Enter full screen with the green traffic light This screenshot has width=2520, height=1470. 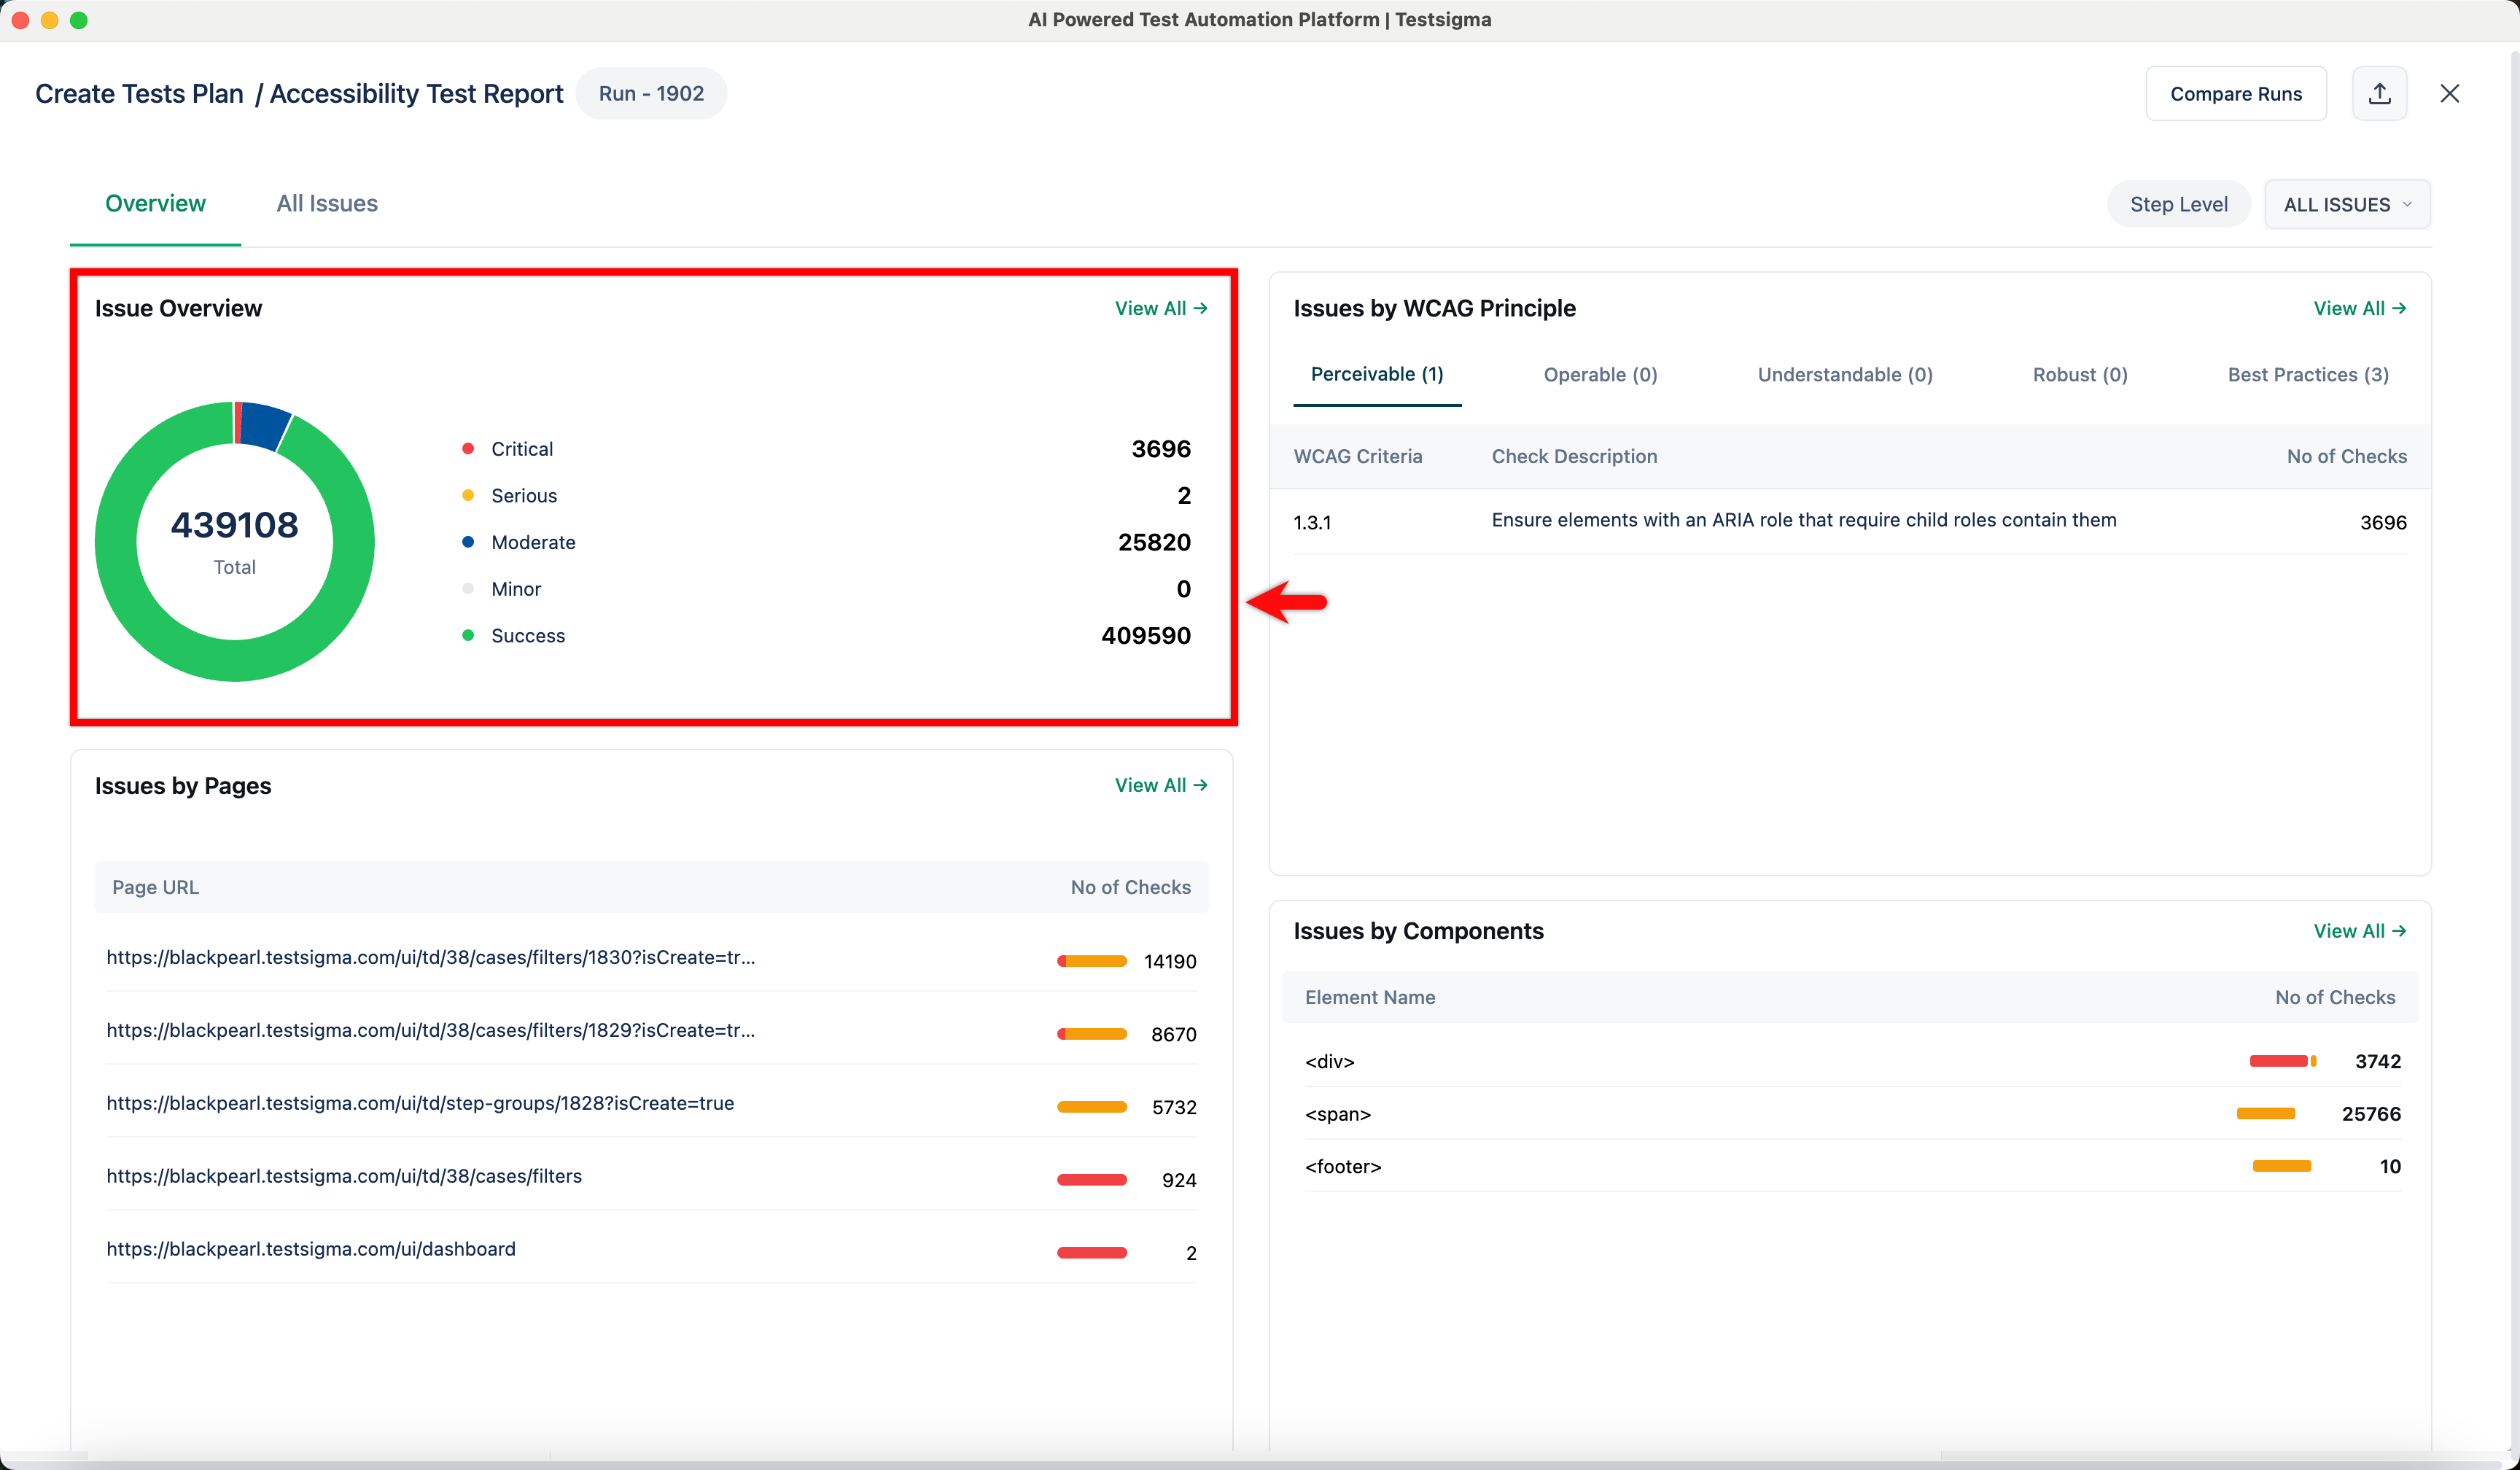pyautogui.click(x=79, y=19)
